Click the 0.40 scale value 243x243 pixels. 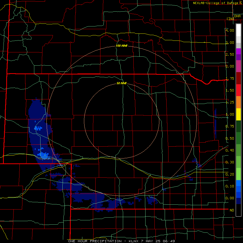(230, 150)
